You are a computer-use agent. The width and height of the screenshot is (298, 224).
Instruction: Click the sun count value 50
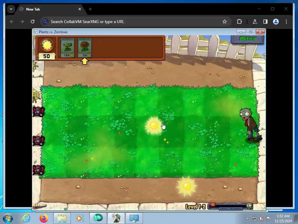pos(47,56)
